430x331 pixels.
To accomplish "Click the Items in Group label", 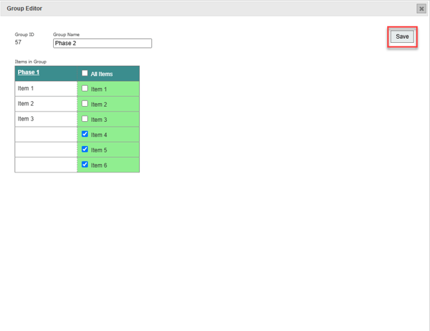I will pos(30,62).
